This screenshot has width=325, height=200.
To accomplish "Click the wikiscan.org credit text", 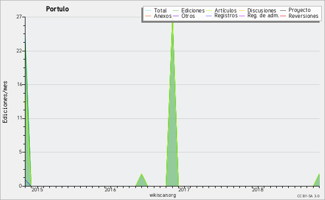I will pos(162,195).
